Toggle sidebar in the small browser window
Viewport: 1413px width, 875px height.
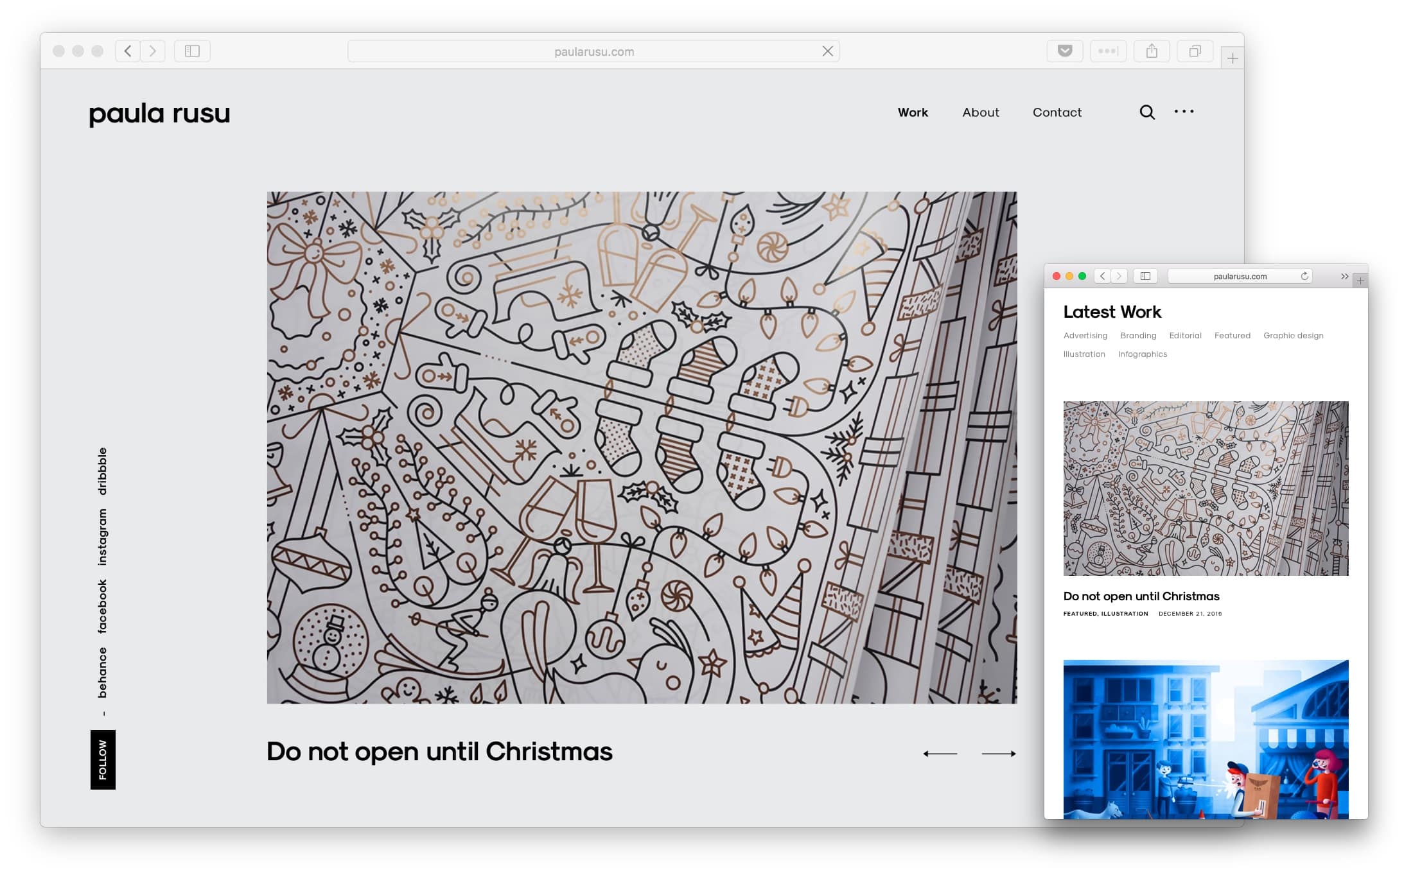tap(1145, 276)
